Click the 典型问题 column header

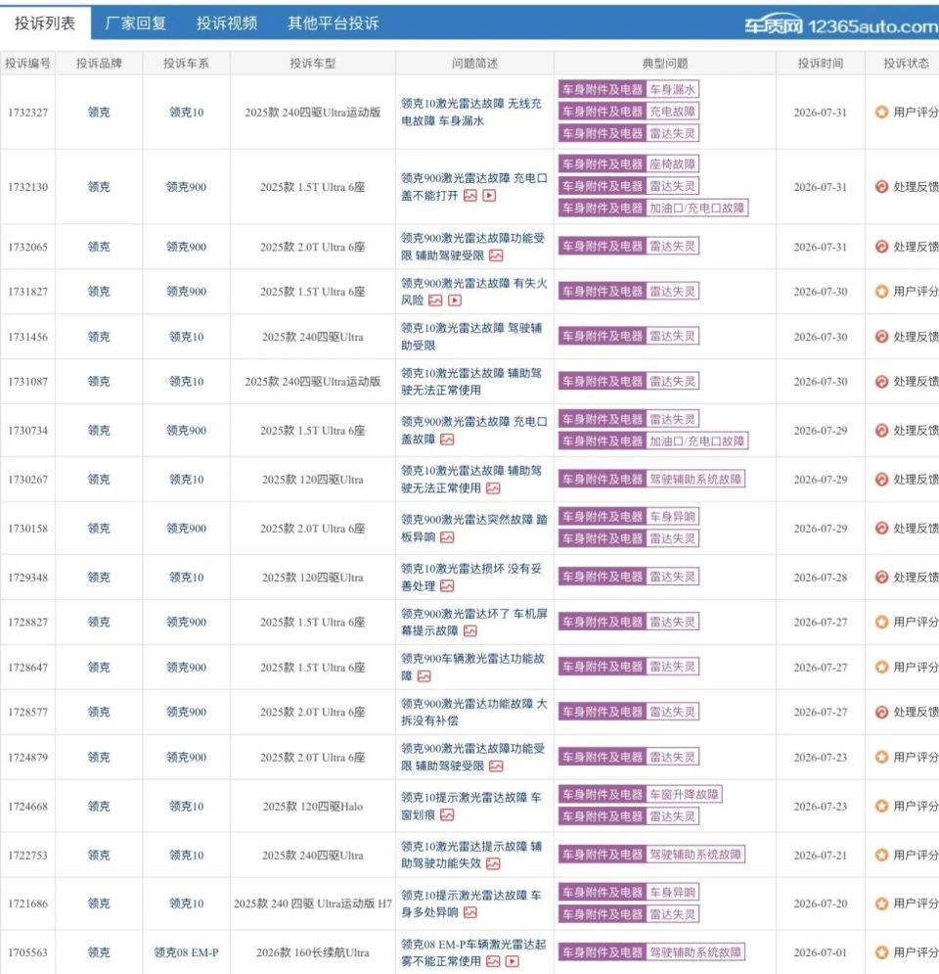pyautogui.click(x=665, y=64)
